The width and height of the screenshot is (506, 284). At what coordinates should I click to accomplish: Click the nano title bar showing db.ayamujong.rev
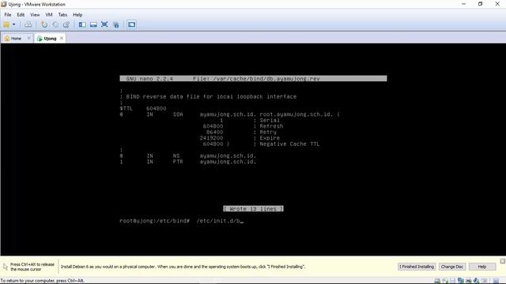point(253,79)
